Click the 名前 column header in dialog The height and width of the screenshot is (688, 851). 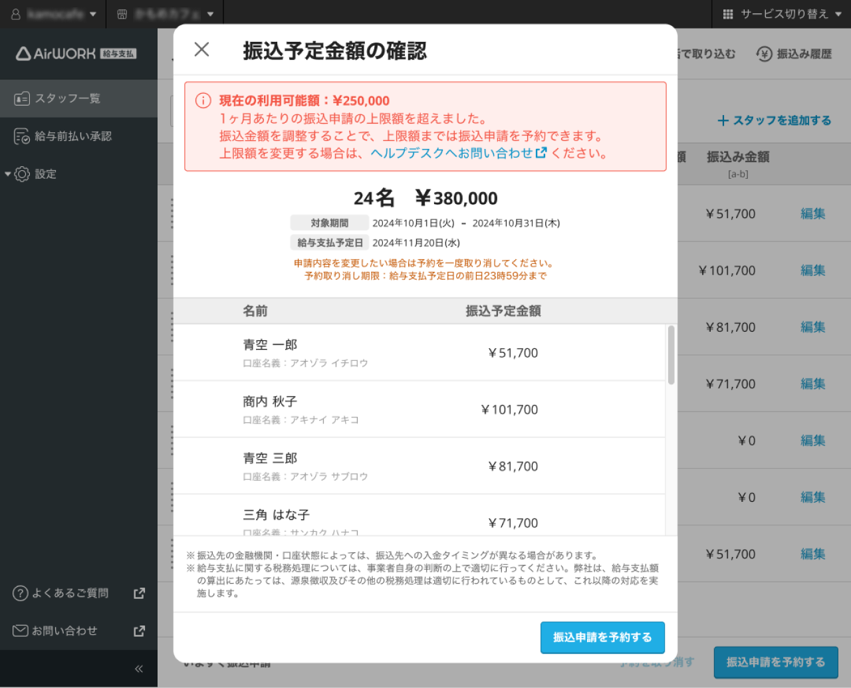point(255,311)
